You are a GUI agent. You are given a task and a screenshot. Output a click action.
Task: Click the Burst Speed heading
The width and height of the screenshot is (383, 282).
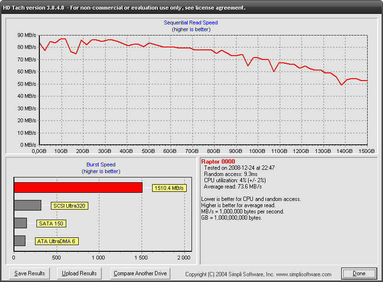(101, 164)
